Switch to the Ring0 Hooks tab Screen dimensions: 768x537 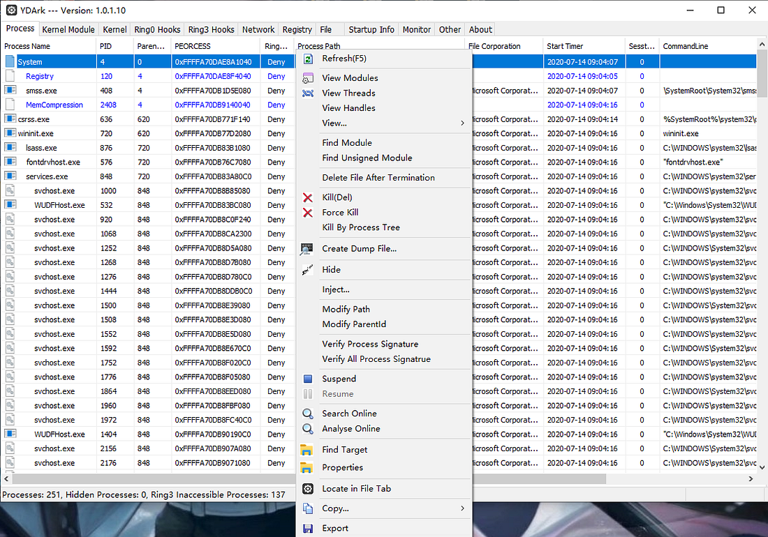coord(157,30)
